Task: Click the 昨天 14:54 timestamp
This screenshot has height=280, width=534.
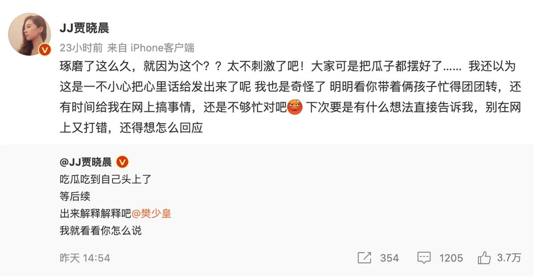Action: pos(85,258)
